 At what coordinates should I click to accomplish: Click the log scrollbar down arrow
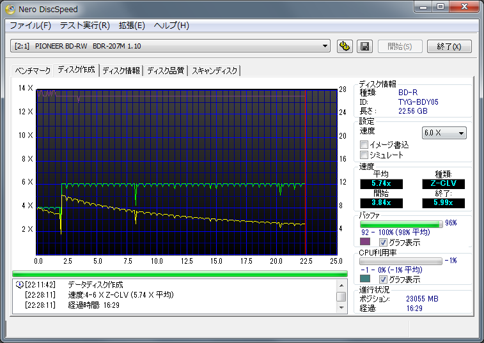pyautogui.click(x=341, y=307)
